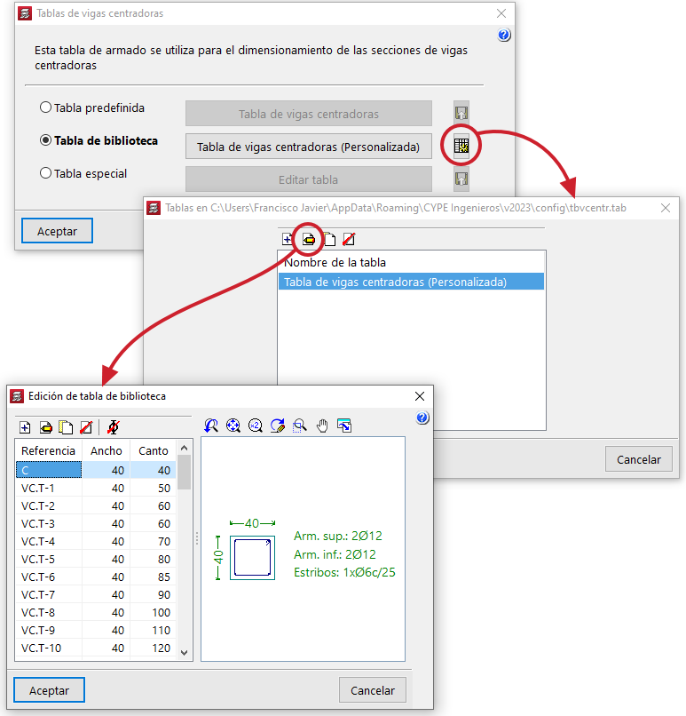Image resolution: width=686 pixels, height=716 pixels.
Task: Click the redraw view icon
Action: click(x=278, y=426)
